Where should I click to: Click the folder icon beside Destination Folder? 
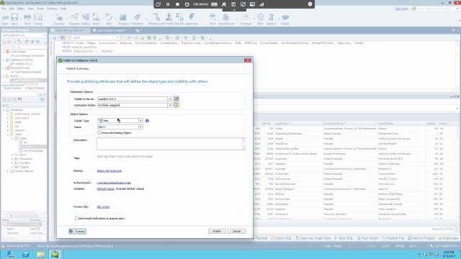point(176,105)
